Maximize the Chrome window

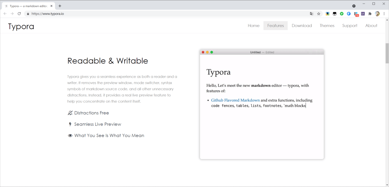tap(374, 4)
